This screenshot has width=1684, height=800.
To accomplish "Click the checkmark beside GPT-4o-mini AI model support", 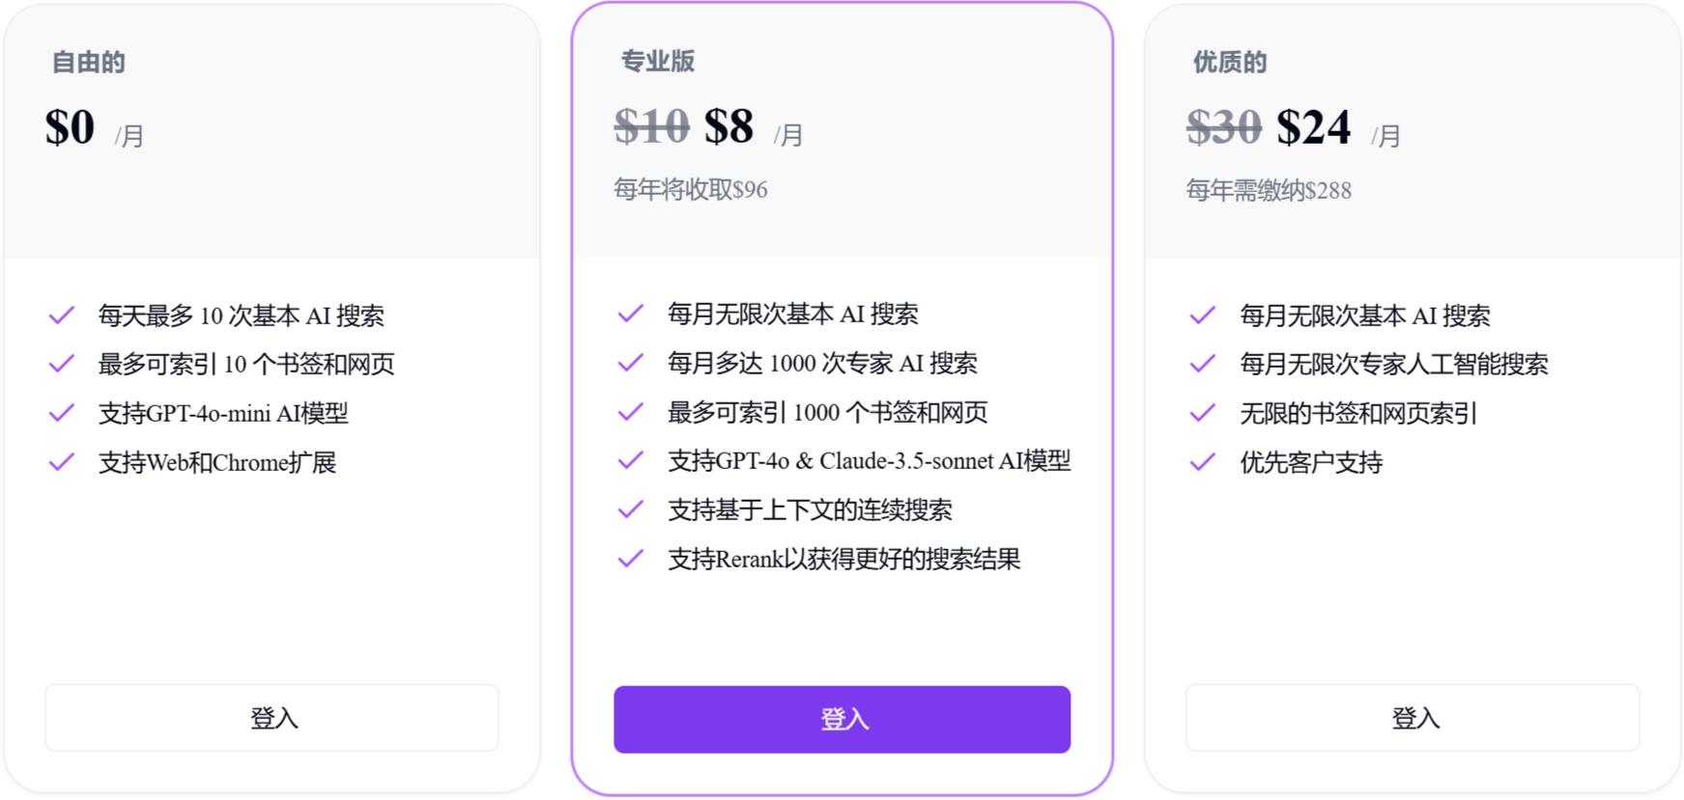I will (62, 412).
